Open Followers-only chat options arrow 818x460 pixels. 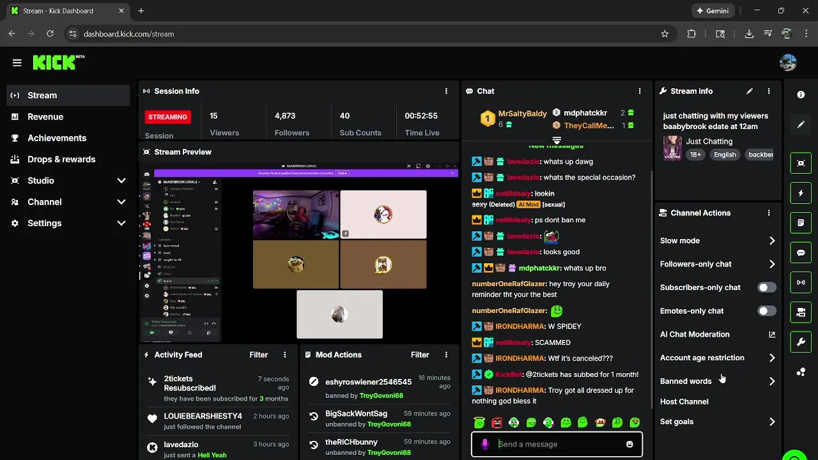tap(772, 264)
